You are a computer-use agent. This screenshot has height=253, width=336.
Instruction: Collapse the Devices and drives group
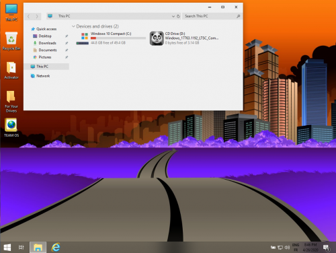click(73, 26)
